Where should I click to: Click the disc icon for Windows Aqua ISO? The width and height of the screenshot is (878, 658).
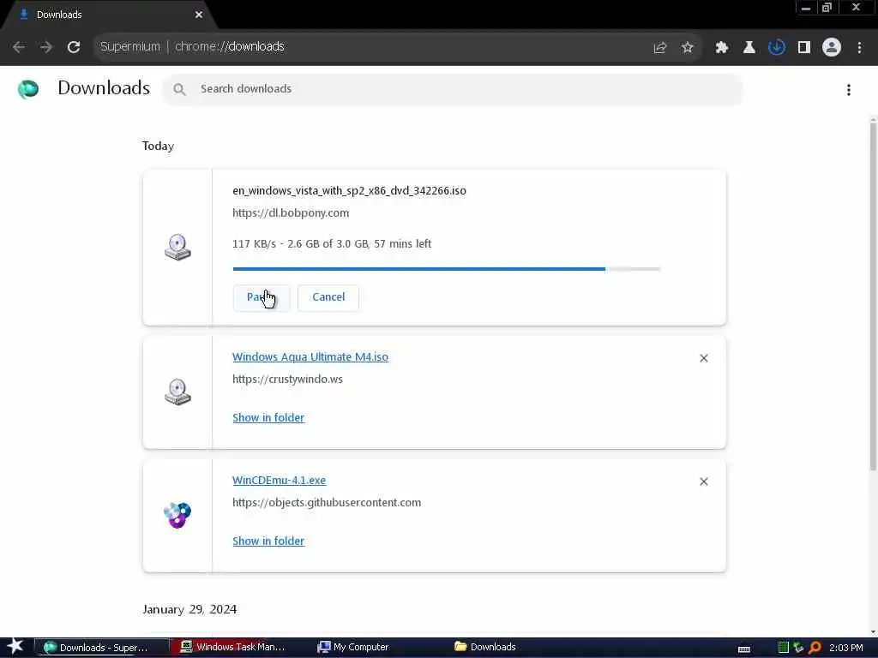point(177,392)
